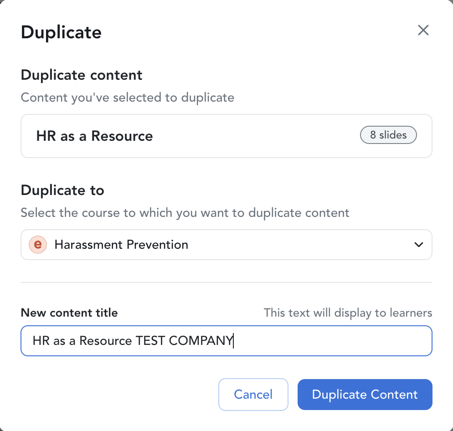Click the word 'COMPANY' in the title field
Screen dimensions: 453x431
point(201,340)
